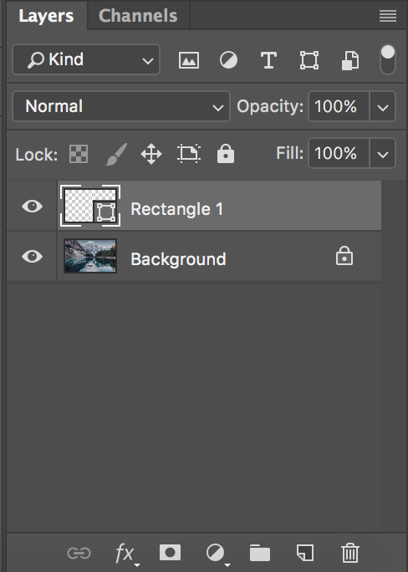
Task: Hide the Background layer
Action: tap(32, 256)
